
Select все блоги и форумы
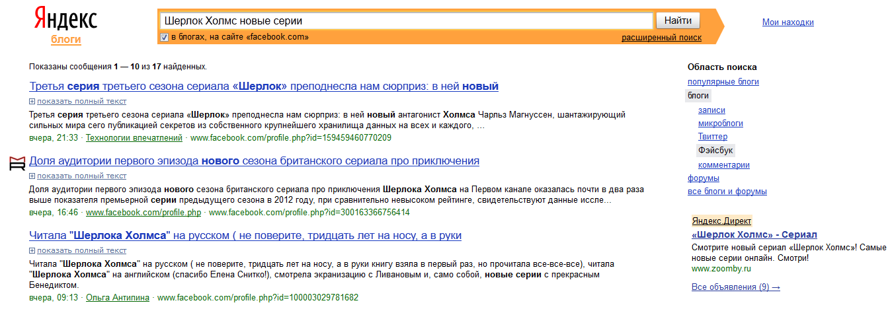[x=727, y=192]
